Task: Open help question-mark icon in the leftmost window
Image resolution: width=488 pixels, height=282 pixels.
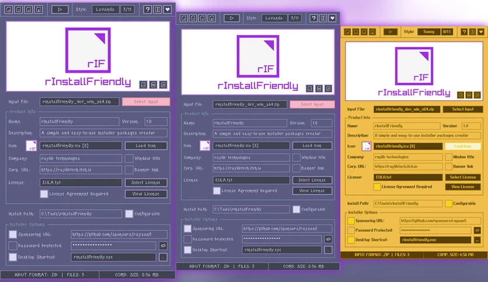Action: click(x=148, y=9)
